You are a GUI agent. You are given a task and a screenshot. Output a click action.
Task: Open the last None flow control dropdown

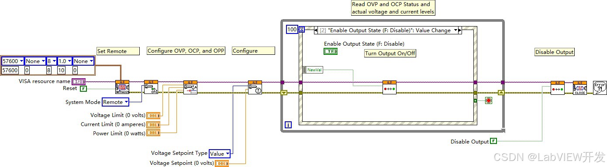(83, 61)
